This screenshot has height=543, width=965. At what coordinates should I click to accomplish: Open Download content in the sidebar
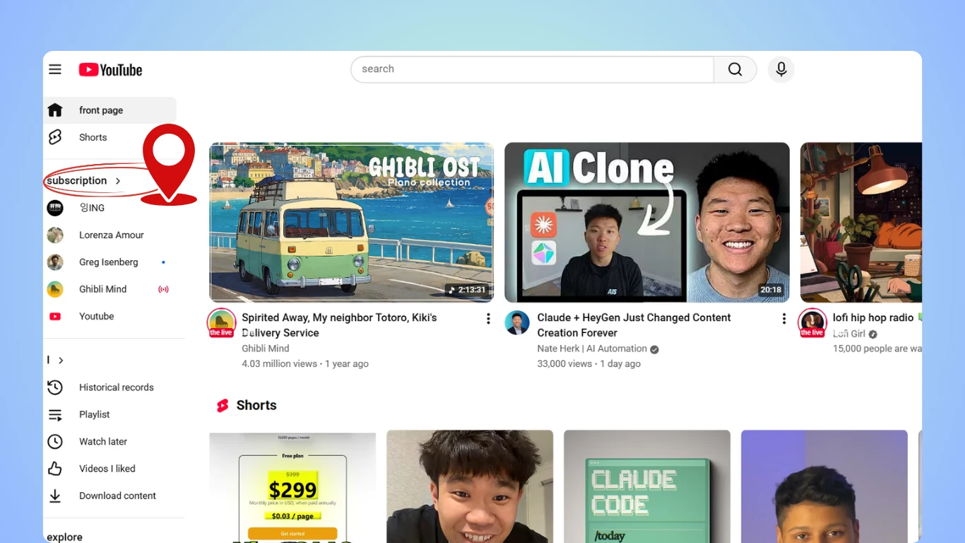click(117, 495)
